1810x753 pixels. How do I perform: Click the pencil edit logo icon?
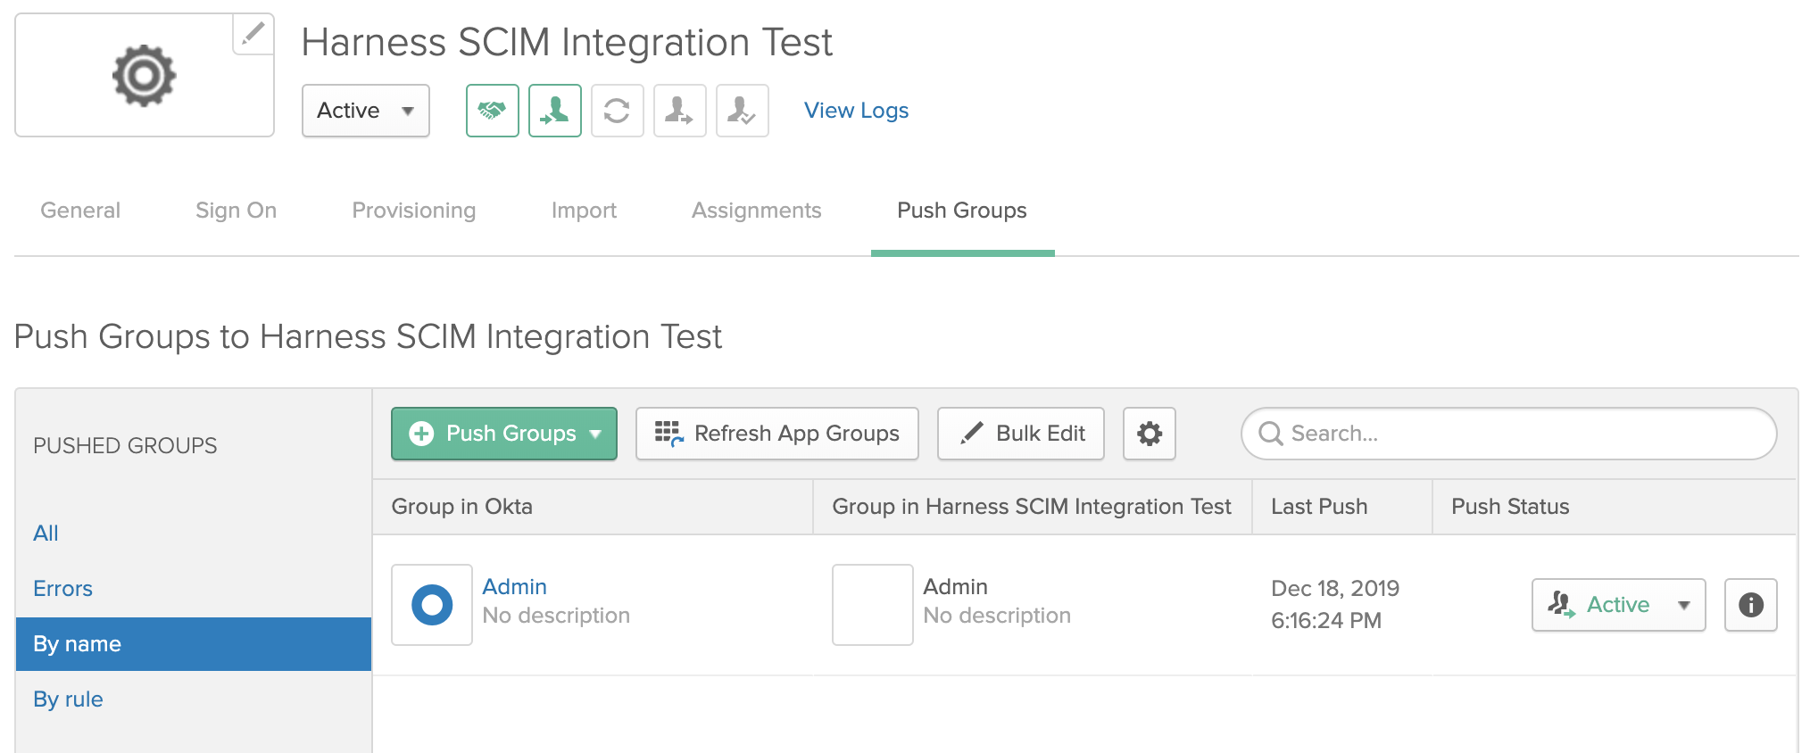253,34
